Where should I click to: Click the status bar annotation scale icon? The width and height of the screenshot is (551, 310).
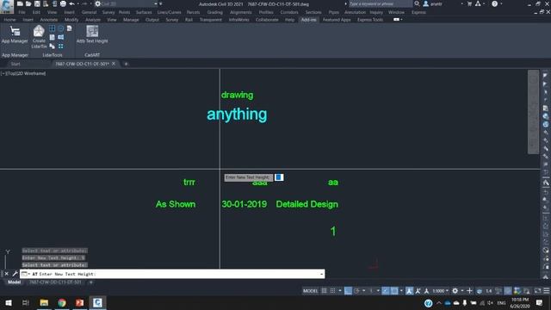click(426, 291)
